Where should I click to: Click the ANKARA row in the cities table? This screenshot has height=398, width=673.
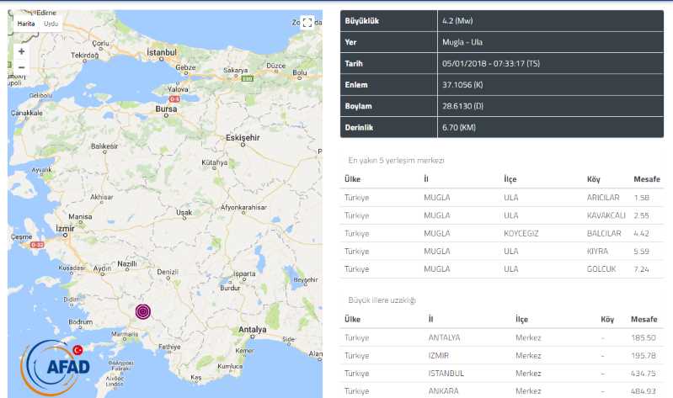[500, 390]
